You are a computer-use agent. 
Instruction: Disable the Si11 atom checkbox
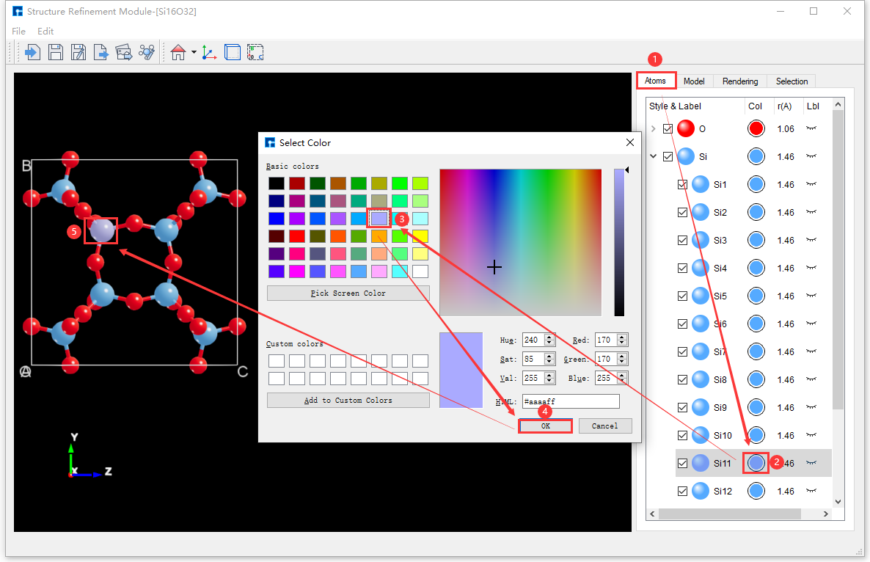[682, 462]
